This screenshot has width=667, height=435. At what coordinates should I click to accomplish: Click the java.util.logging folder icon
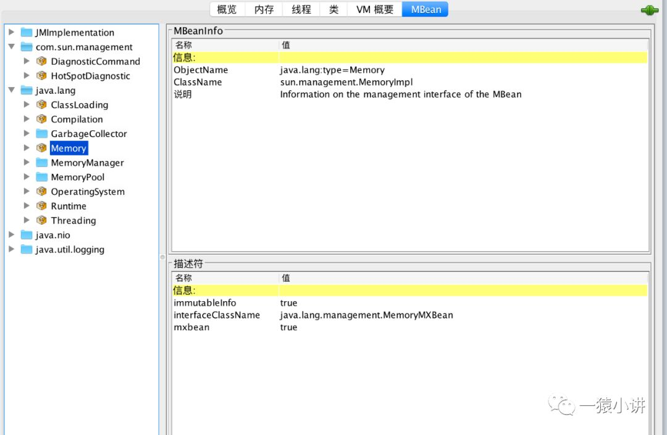tap(27, 249)
